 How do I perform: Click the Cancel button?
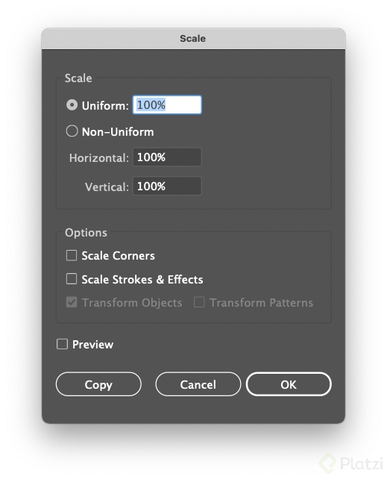[x=198, y=384]
